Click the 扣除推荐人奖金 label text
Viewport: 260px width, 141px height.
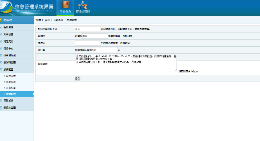tap(84, 50)
